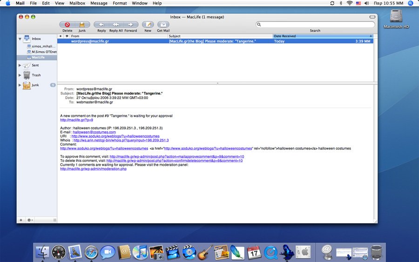Click the Delete toolbar icon

pyautogui.click(x=67, y=25)
